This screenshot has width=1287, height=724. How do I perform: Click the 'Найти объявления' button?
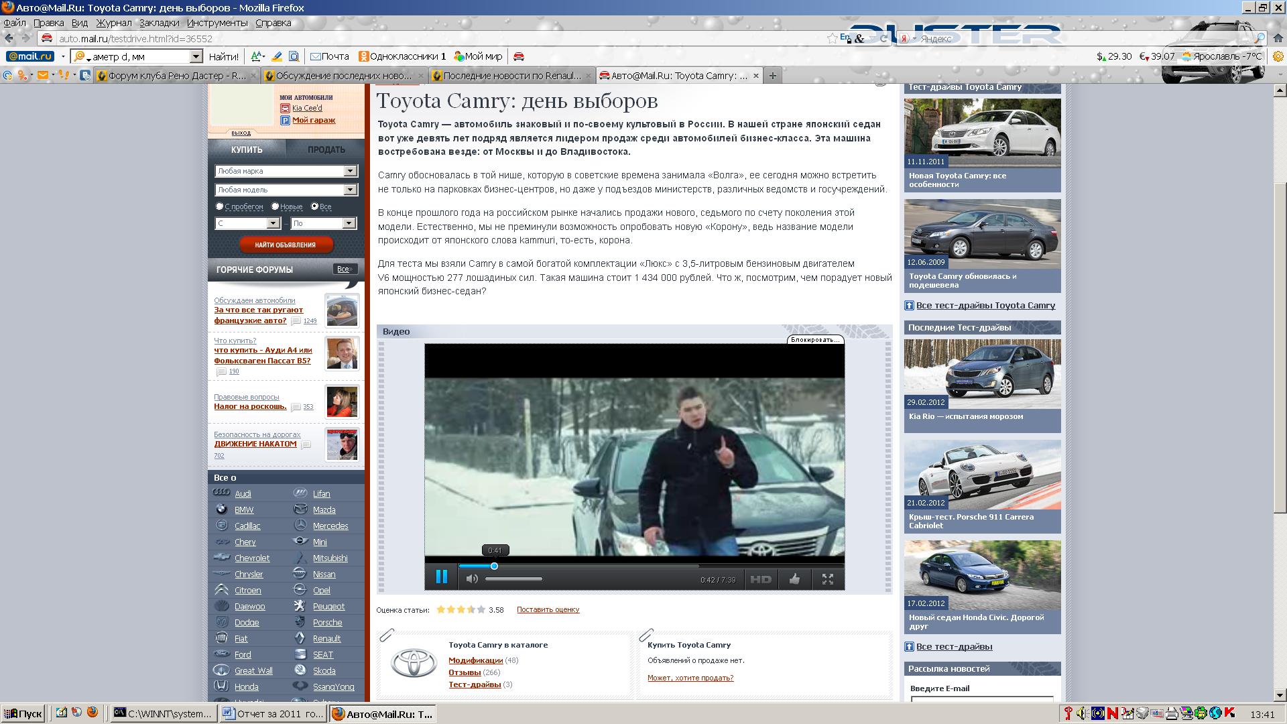286,245
